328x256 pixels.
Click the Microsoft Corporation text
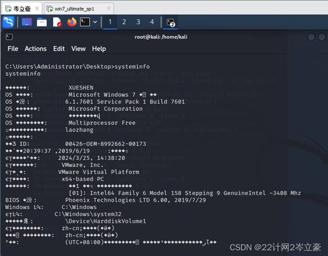pyautogui.click(x=106, y=109)
